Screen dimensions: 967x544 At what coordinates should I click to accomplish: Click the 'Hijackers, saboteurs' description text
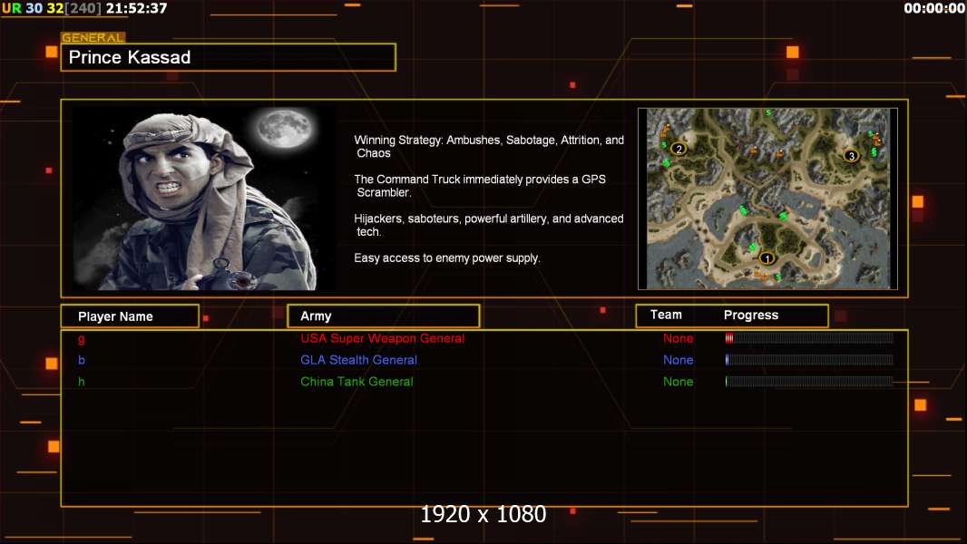488,225
